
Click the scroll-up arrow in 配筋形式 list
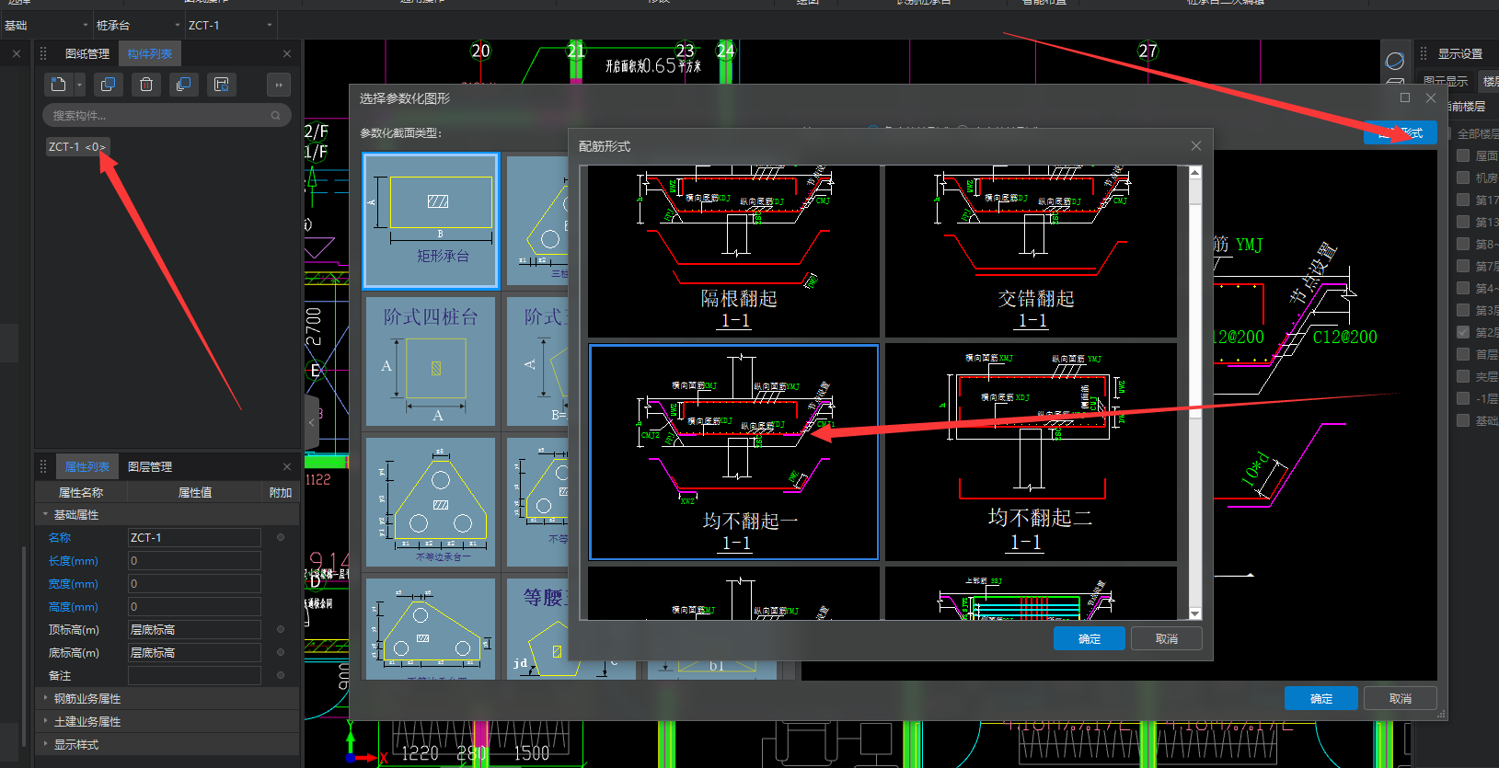tap(1194, 172)
